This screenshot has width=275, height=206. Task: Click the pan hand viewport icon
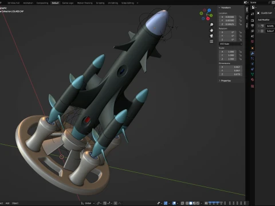211,30
